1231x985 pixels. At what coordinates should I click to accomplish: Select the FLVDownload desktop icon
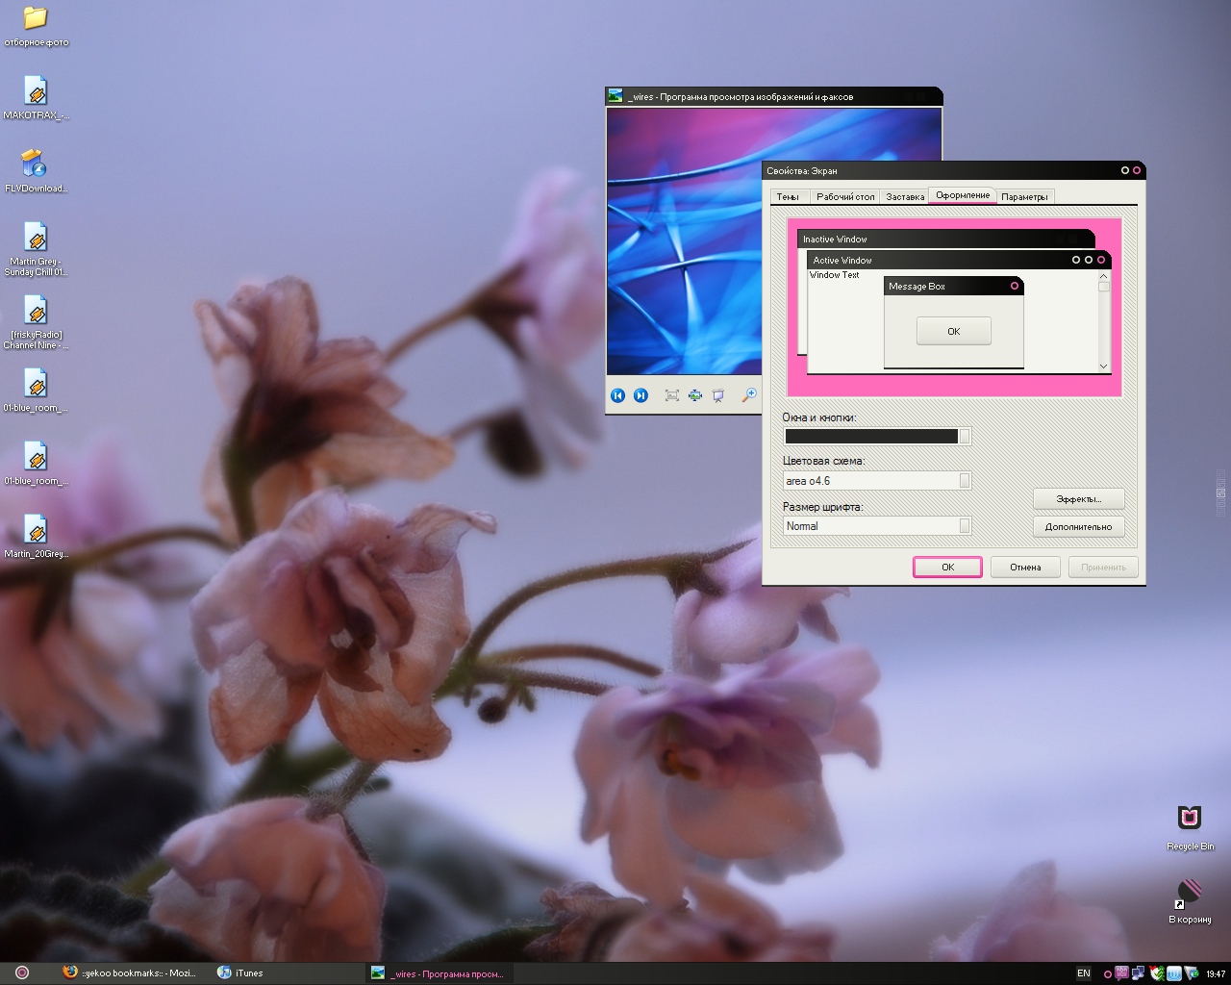(36, 171)
